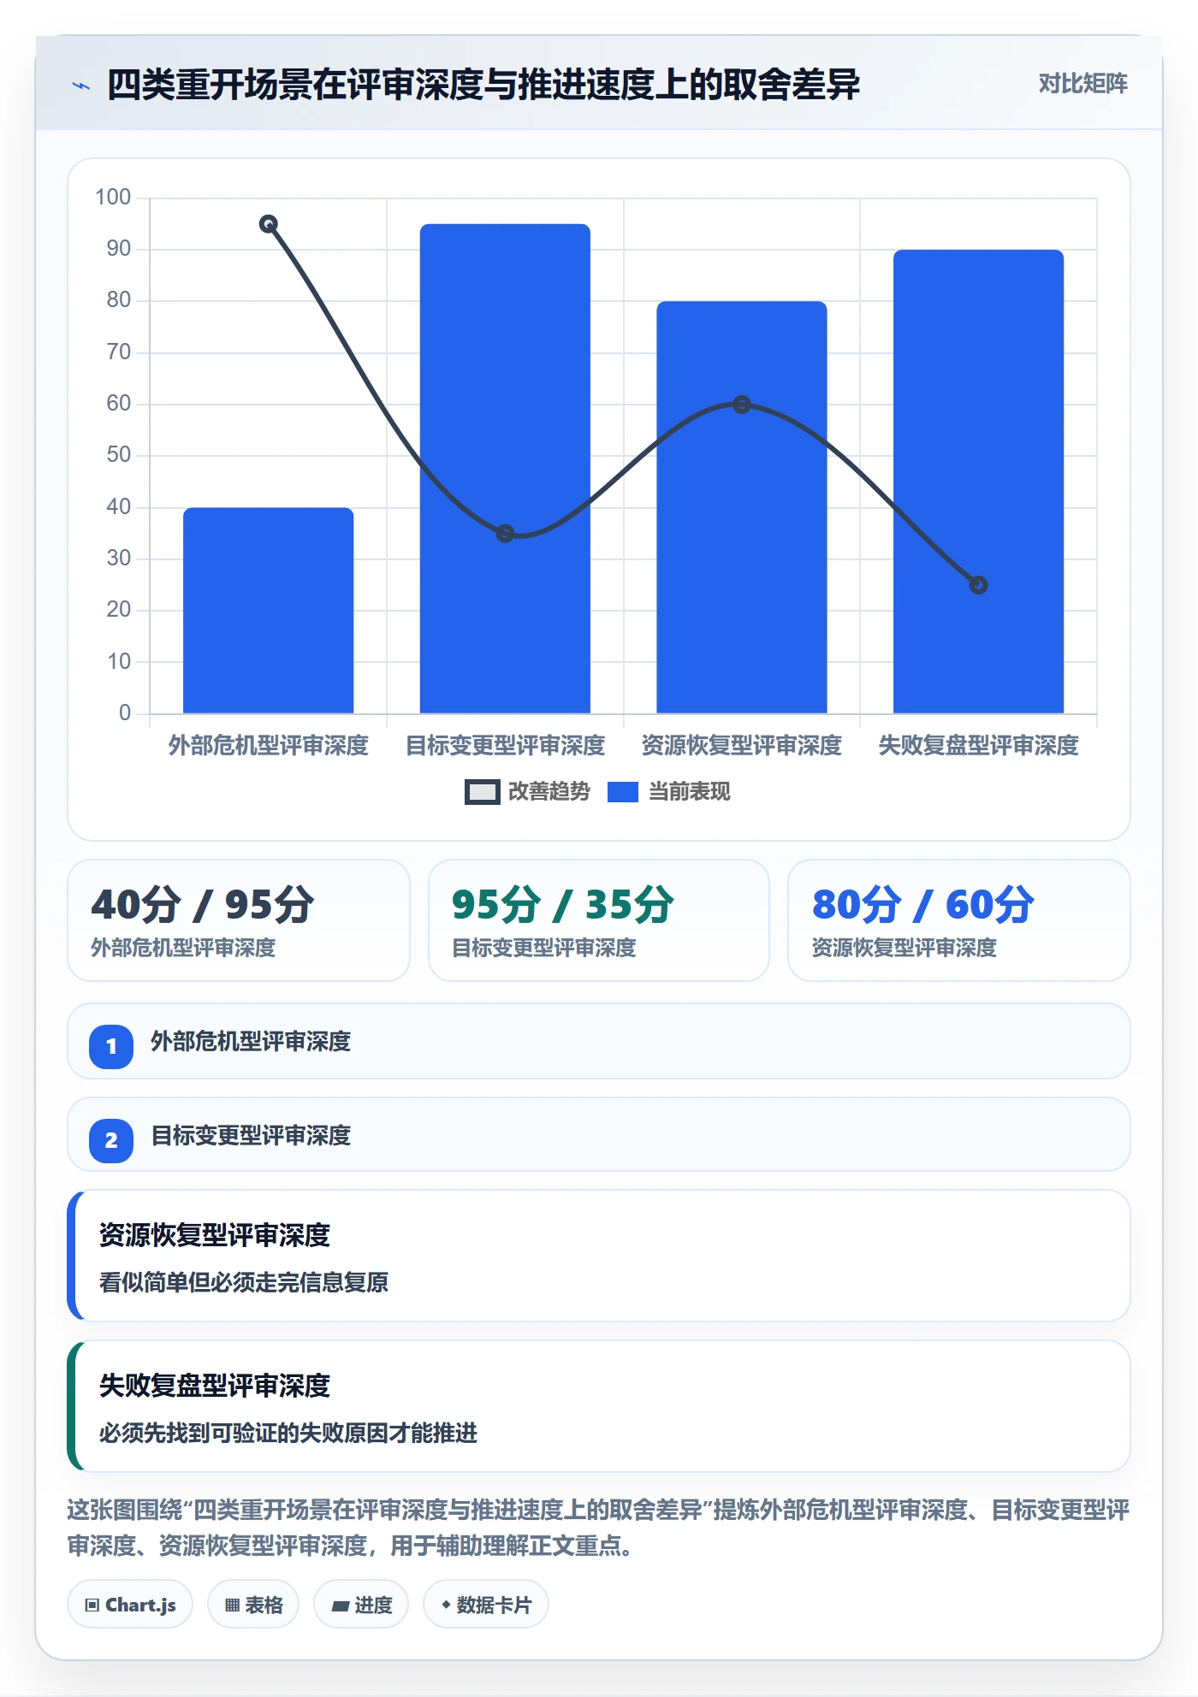Select the 资源恢复型评审深度 bar in chart

(742, 507)
